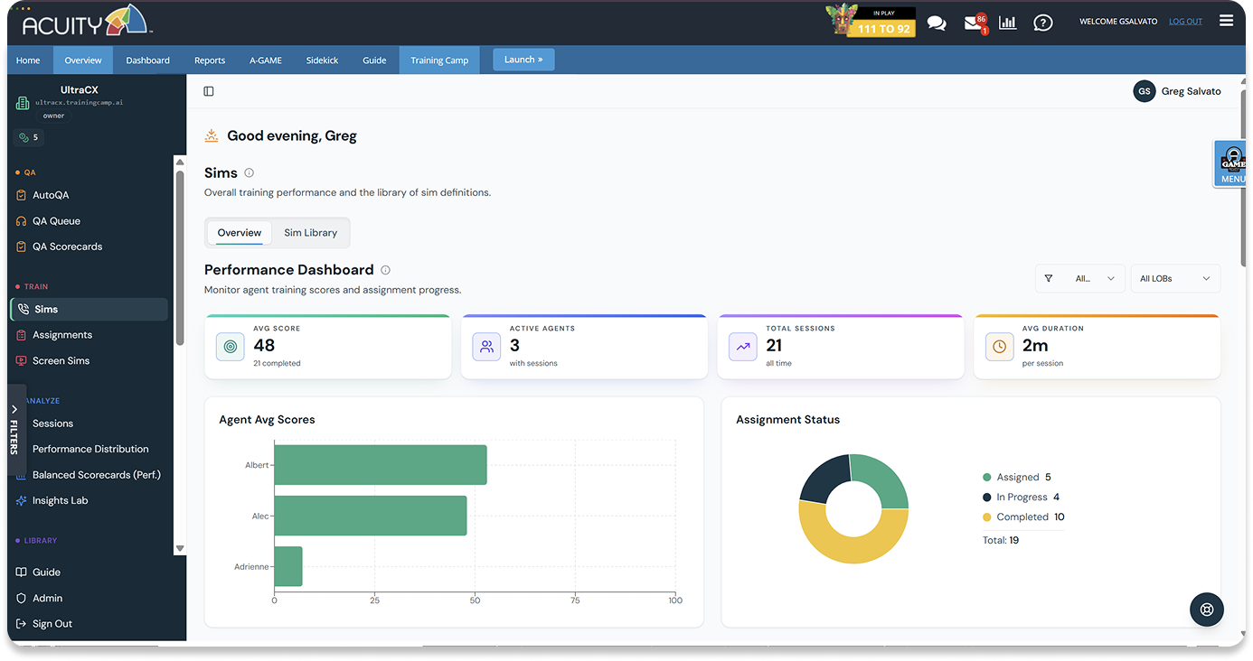Open the bar chart icon in header
Viewport: 1253px width, 661px height.
(1007, 23)
